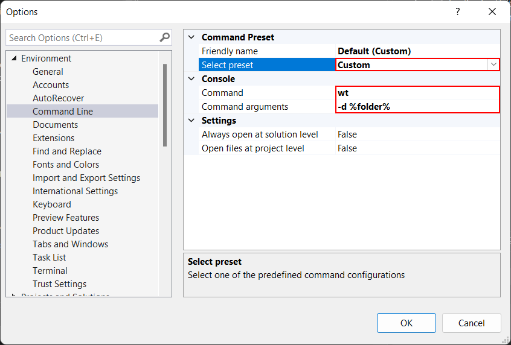Go to the Keyboard settings page
This screenshot has height=345, width=511.
pyautogui.click(x=52, y=204)
